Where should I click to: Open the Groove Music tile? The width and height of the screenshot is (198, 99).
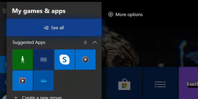click(x=86, y=59)
